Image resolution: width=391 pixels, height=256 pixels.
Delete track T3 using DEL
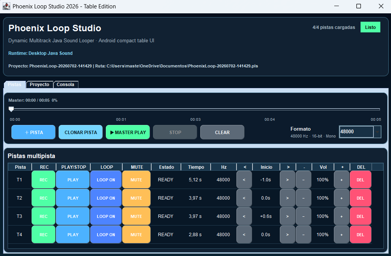pyautogui.click(x=360, y=216)
